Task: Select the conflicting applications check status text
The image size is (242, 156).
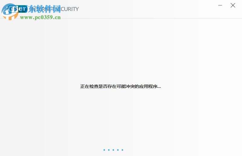Action: point(120,86)
